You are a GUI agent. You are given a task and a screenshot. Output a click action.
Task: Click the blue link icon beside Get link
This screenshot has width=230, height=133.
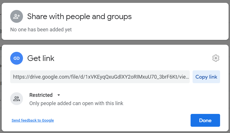tap(16, 58)
